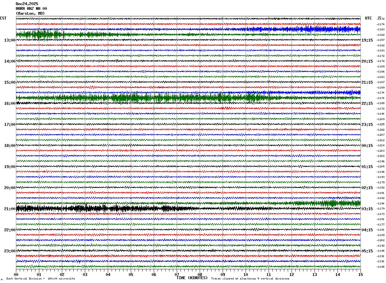This screenshot has height=283, width=386.
Task: Click the 13:00 CST time label
Action: [10, 40]
